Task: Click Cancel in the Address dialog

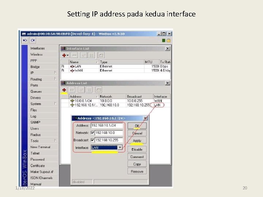Action: pyautogui.click(x=137, y=133)
